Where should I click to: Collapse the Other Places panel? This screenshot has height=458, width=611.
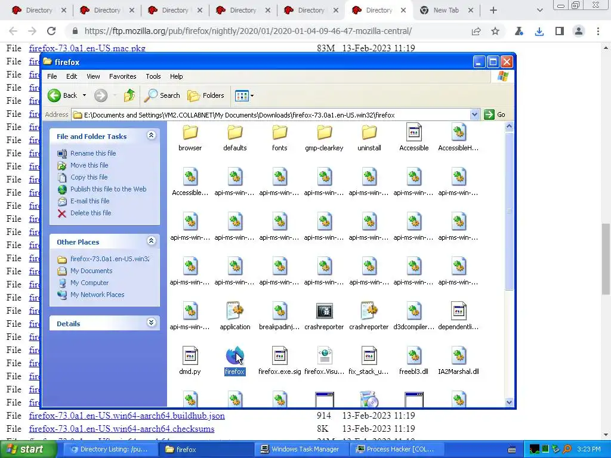[151, 241]
